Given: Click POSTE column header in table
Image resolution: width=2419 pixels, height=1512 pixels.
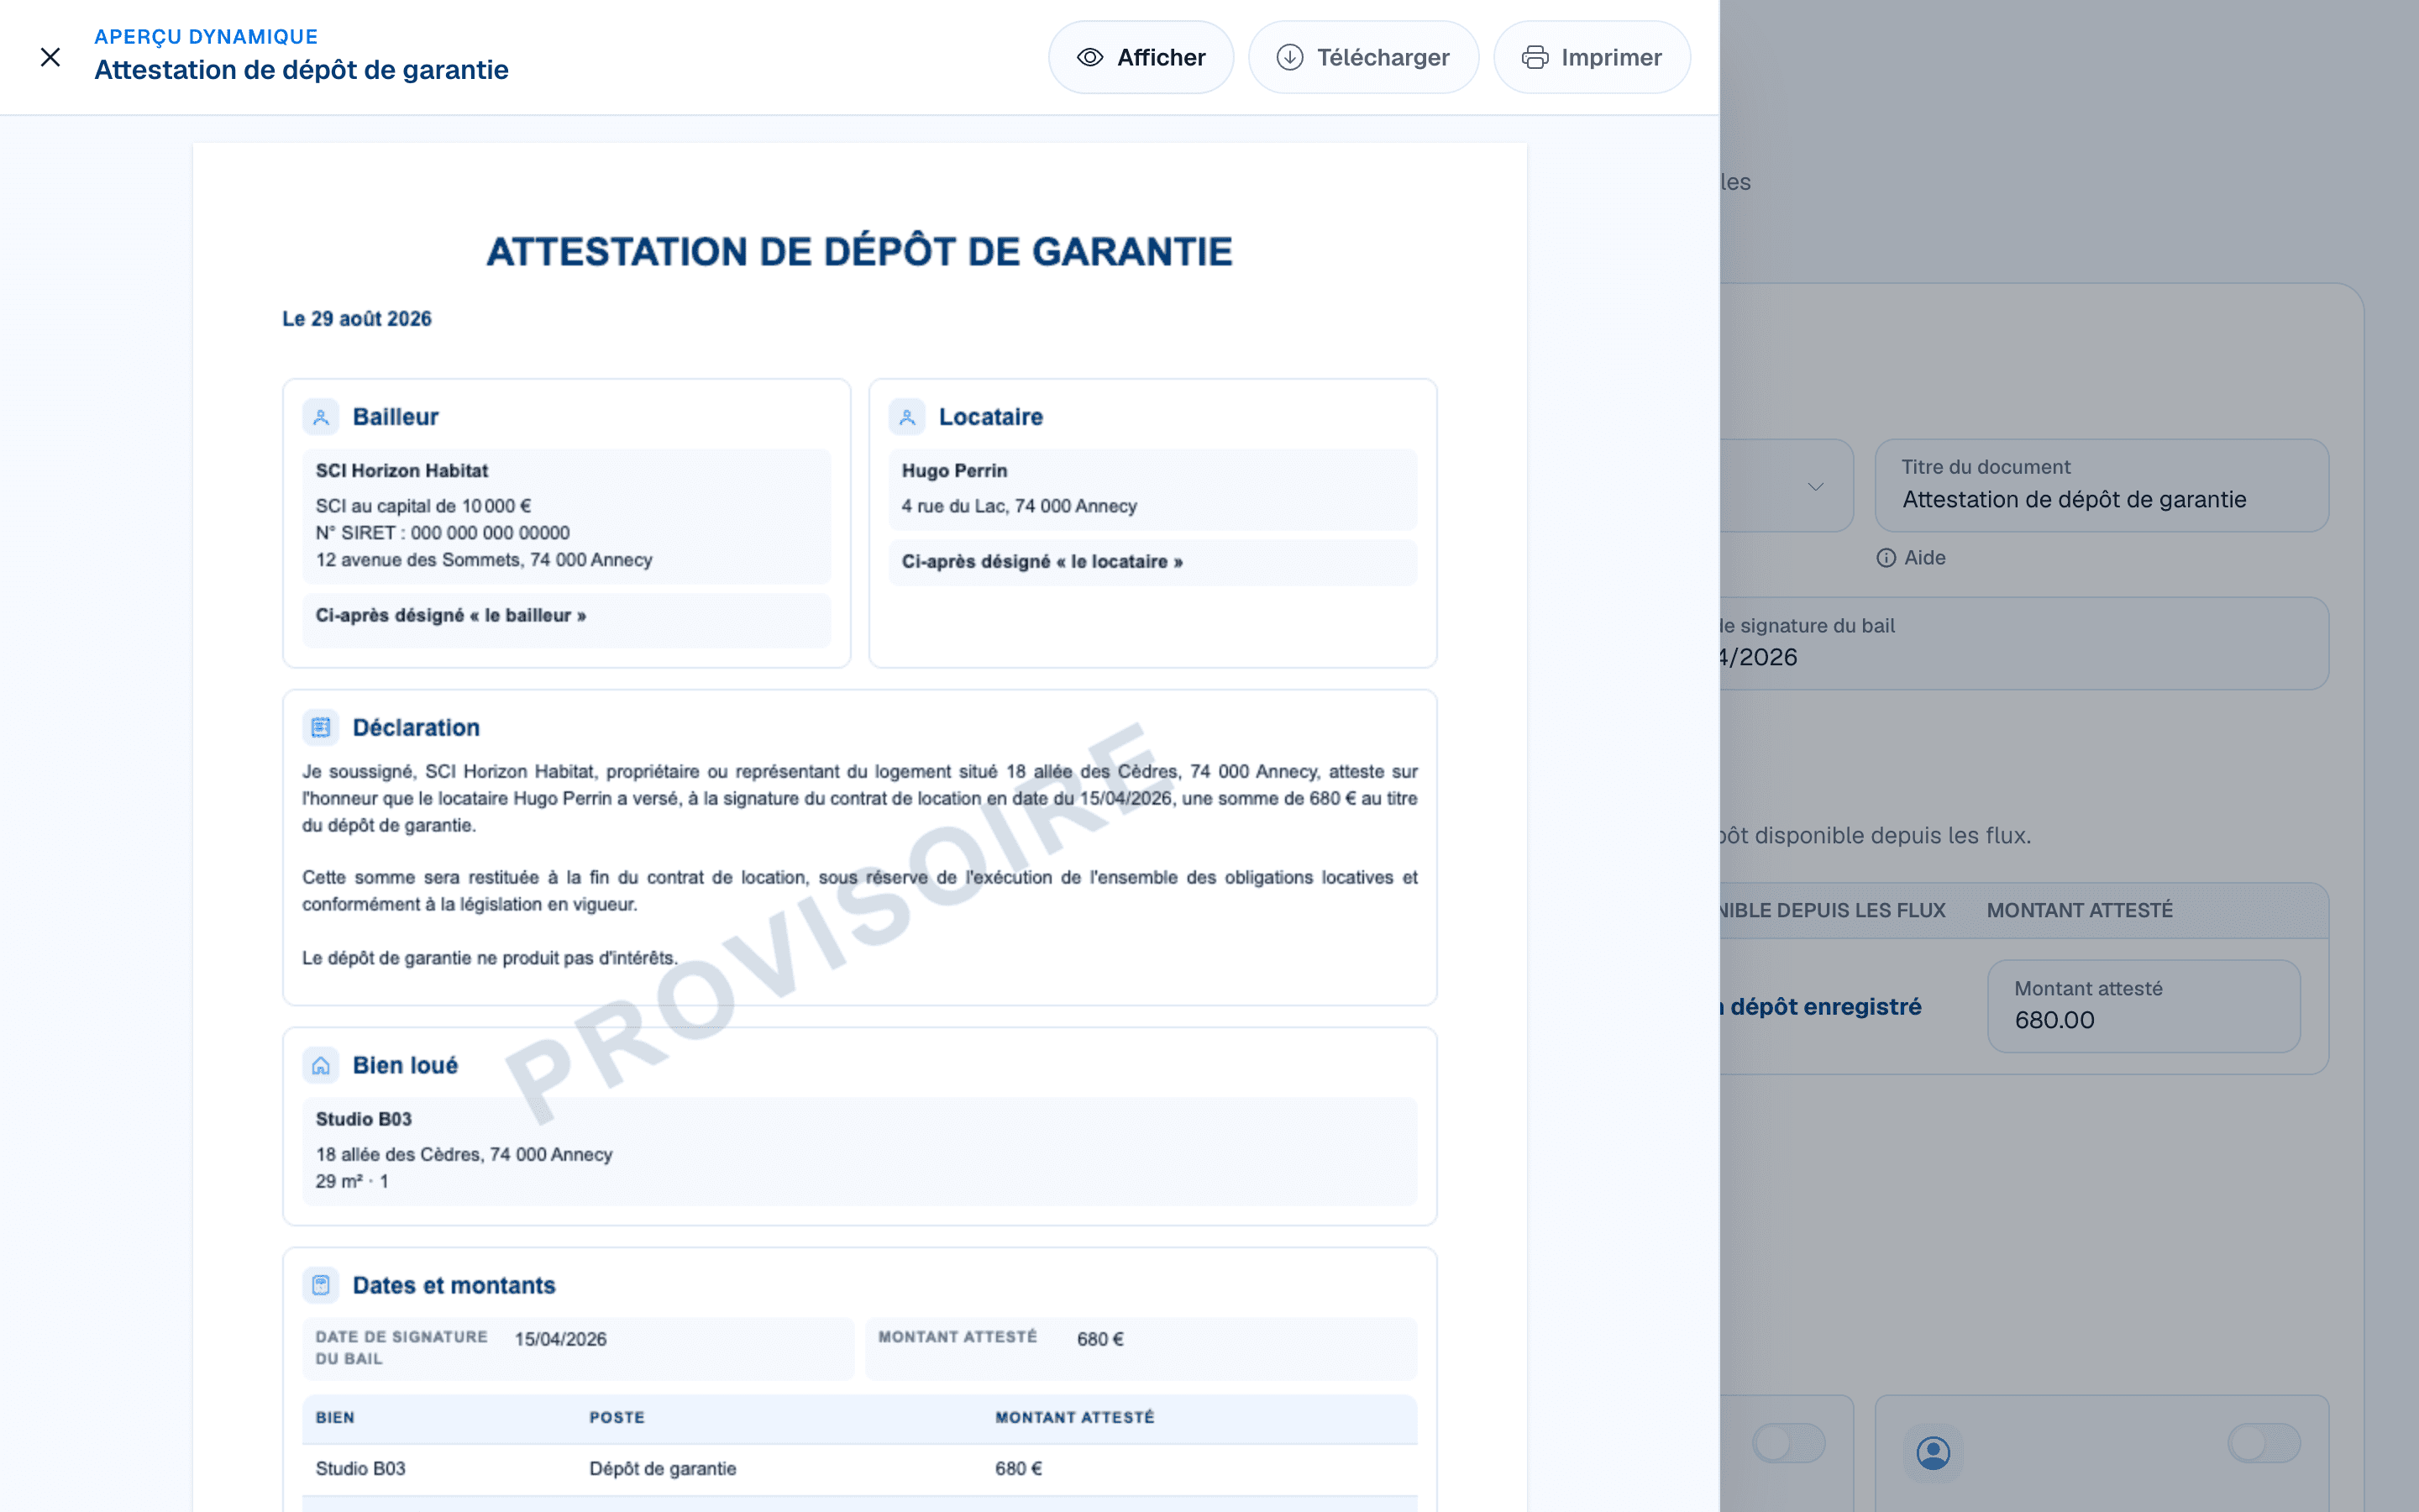Looking at the screenshot, I should point(617,1417).
